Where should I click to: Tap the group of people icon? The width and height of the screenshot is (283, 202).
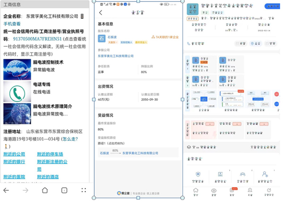[242, 174]
